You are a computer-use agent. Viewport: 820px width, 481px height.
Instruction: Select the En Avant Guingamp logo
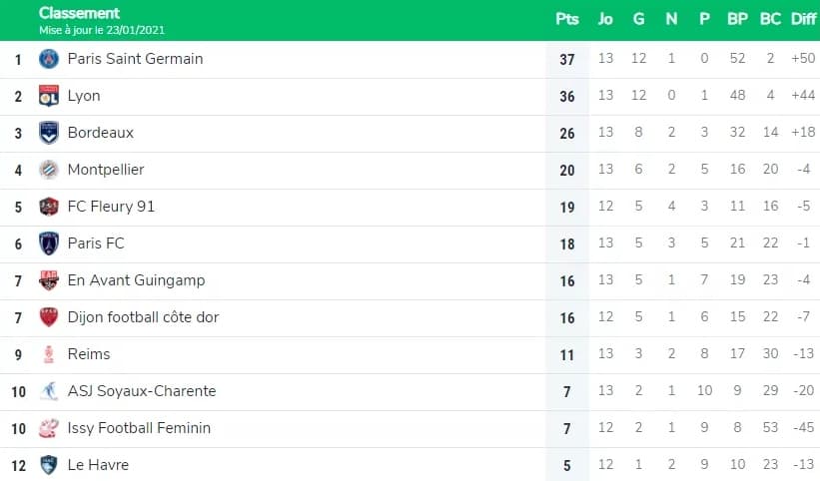[49, 280]
